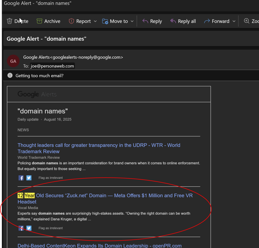Share the World Trademark Review article on Twitter
Screen dimensions: 259x248
pos(29,178)
